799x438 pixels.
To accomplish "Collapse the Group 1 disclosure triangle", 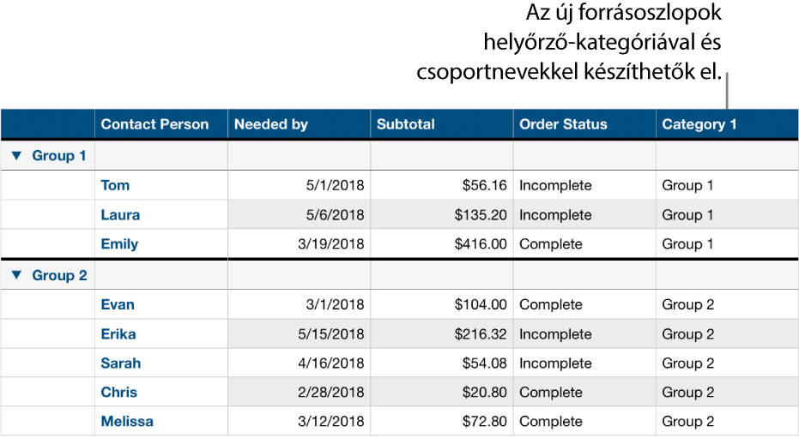I will 16,156.
